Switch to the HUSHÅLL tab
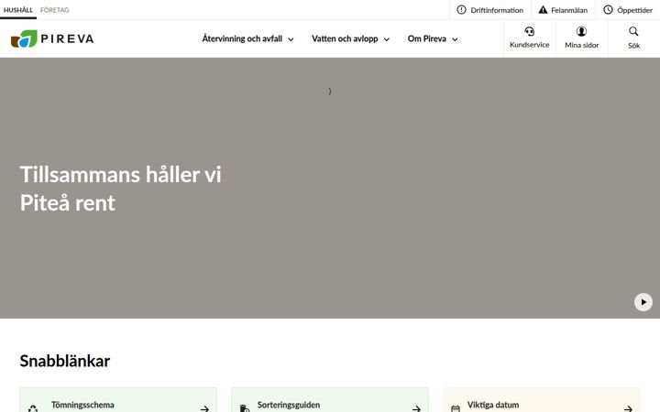This screenshot has width=660, height=412. pos(18,10)
